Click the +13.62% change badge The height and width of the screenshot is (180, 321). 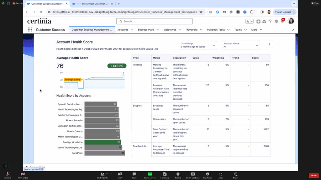click(117, 66)
